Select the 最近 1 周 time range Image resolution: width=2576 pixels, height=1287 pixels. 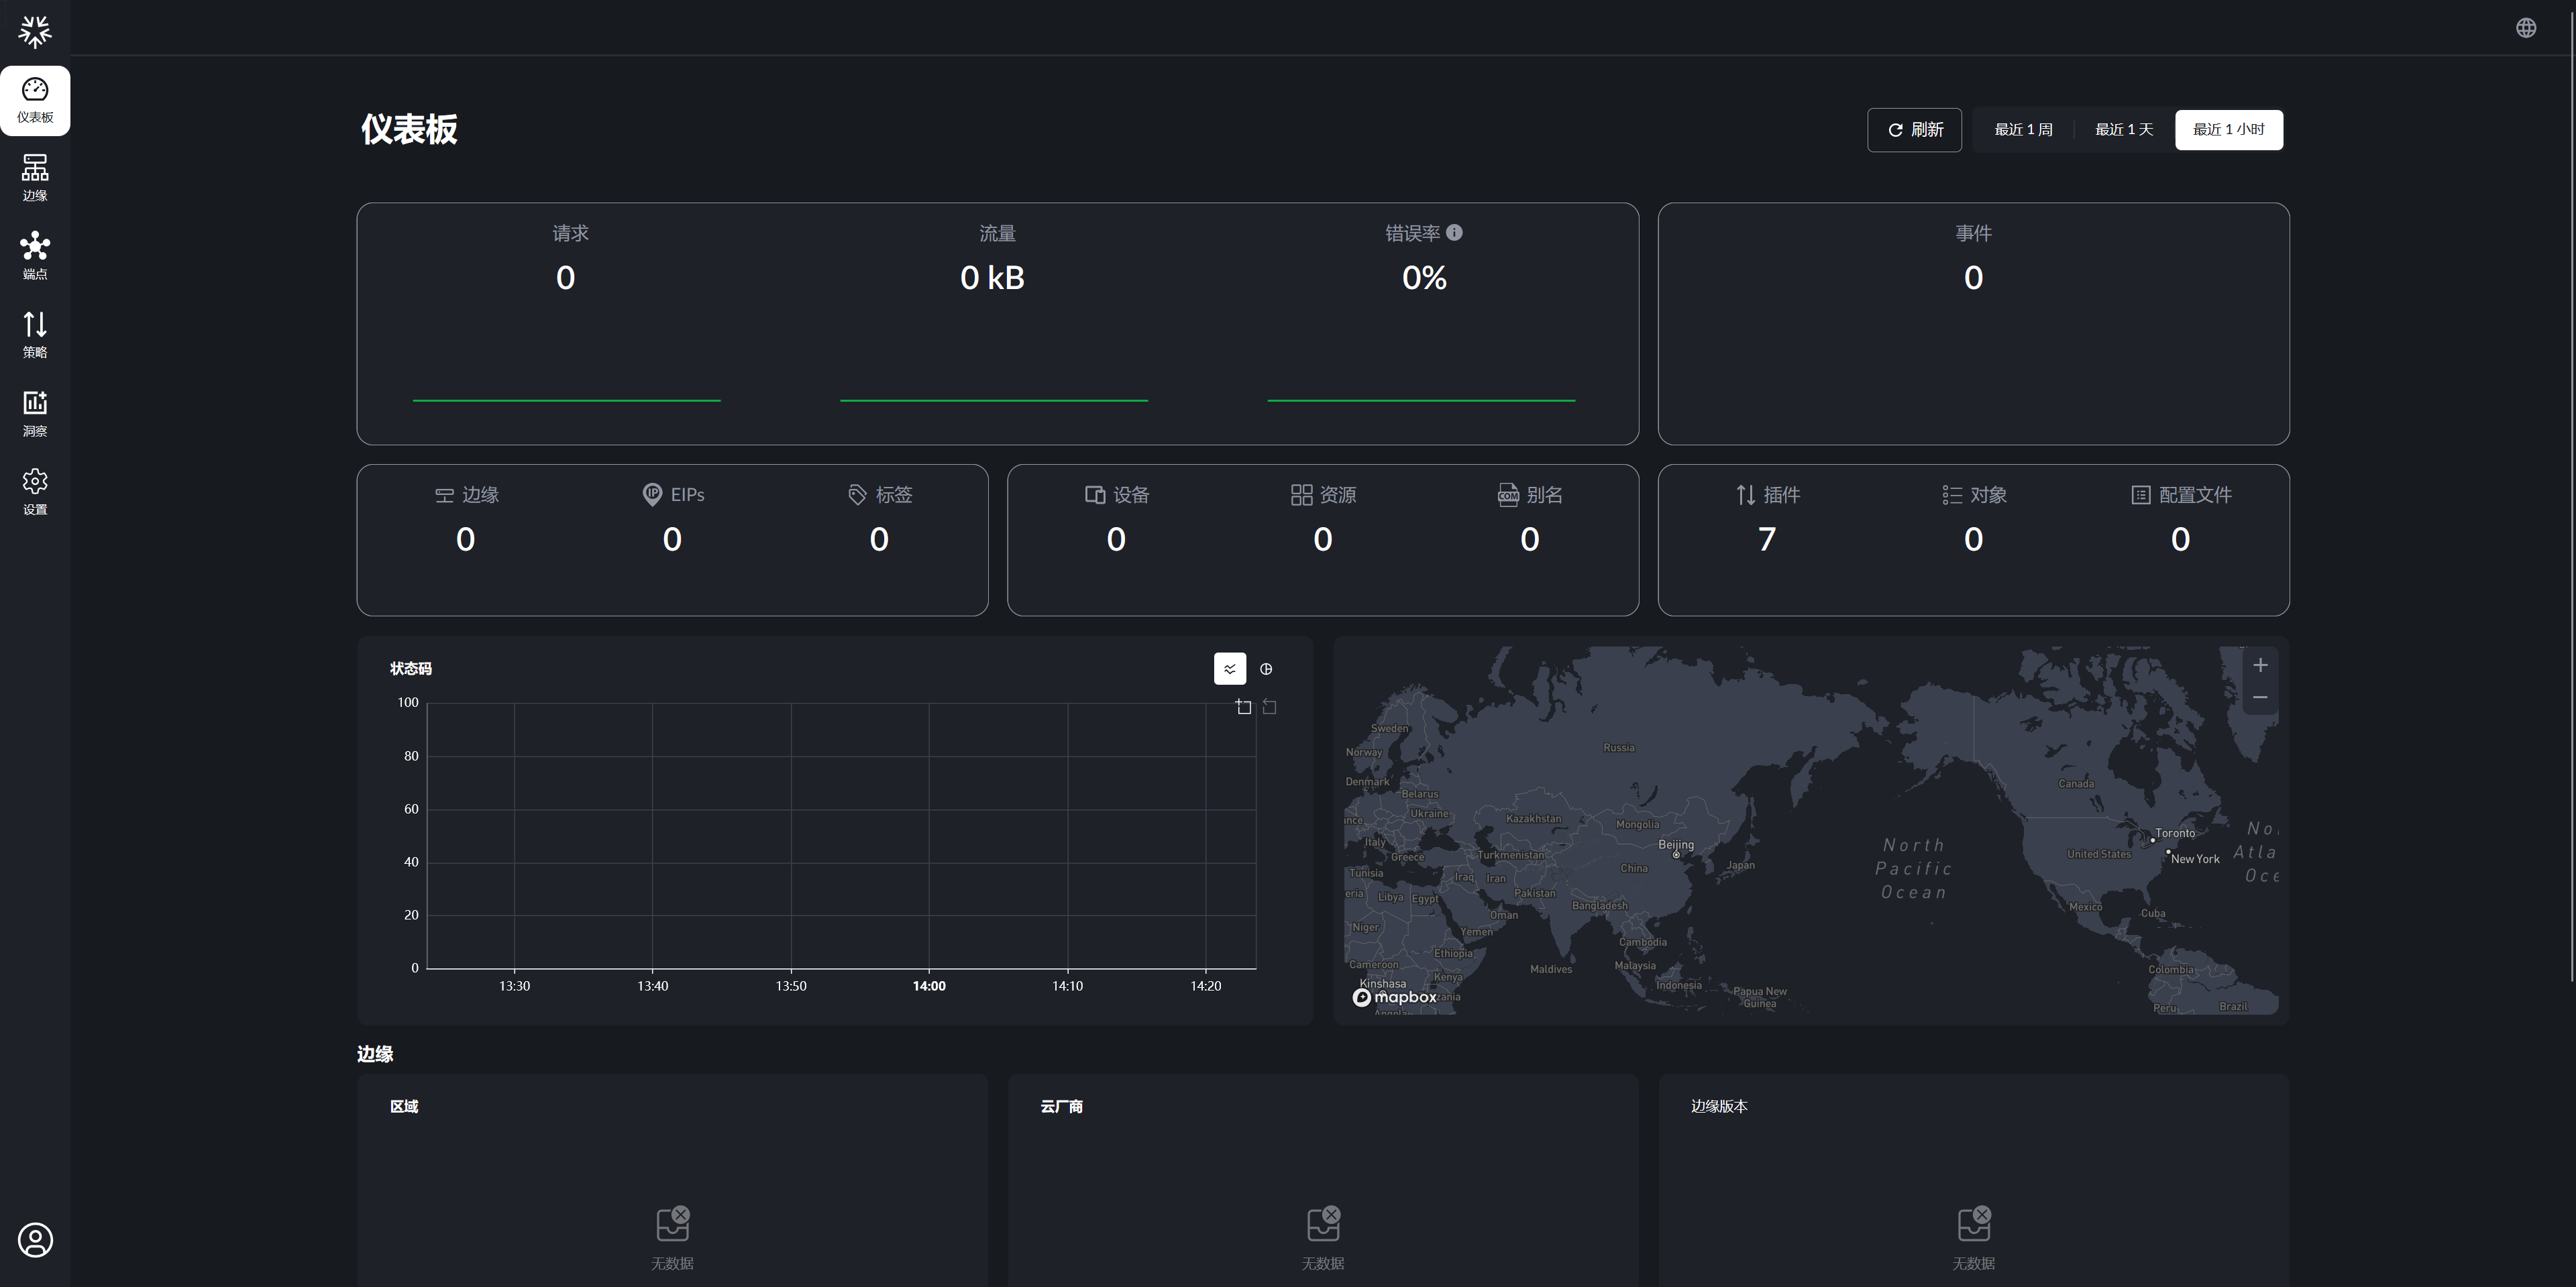tap(2023, 130)
